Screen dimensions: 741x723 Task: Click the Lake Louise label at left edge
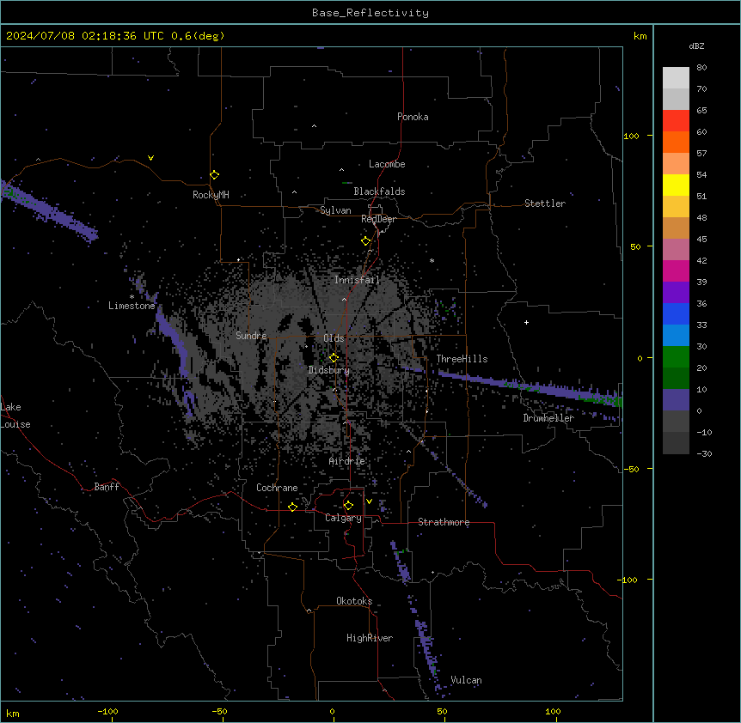[15, 416]
